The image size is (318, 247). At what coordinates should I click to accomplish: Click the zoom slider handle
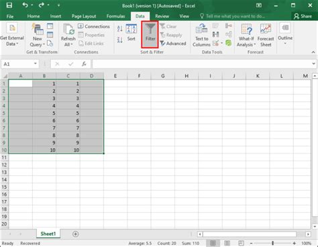272,243
